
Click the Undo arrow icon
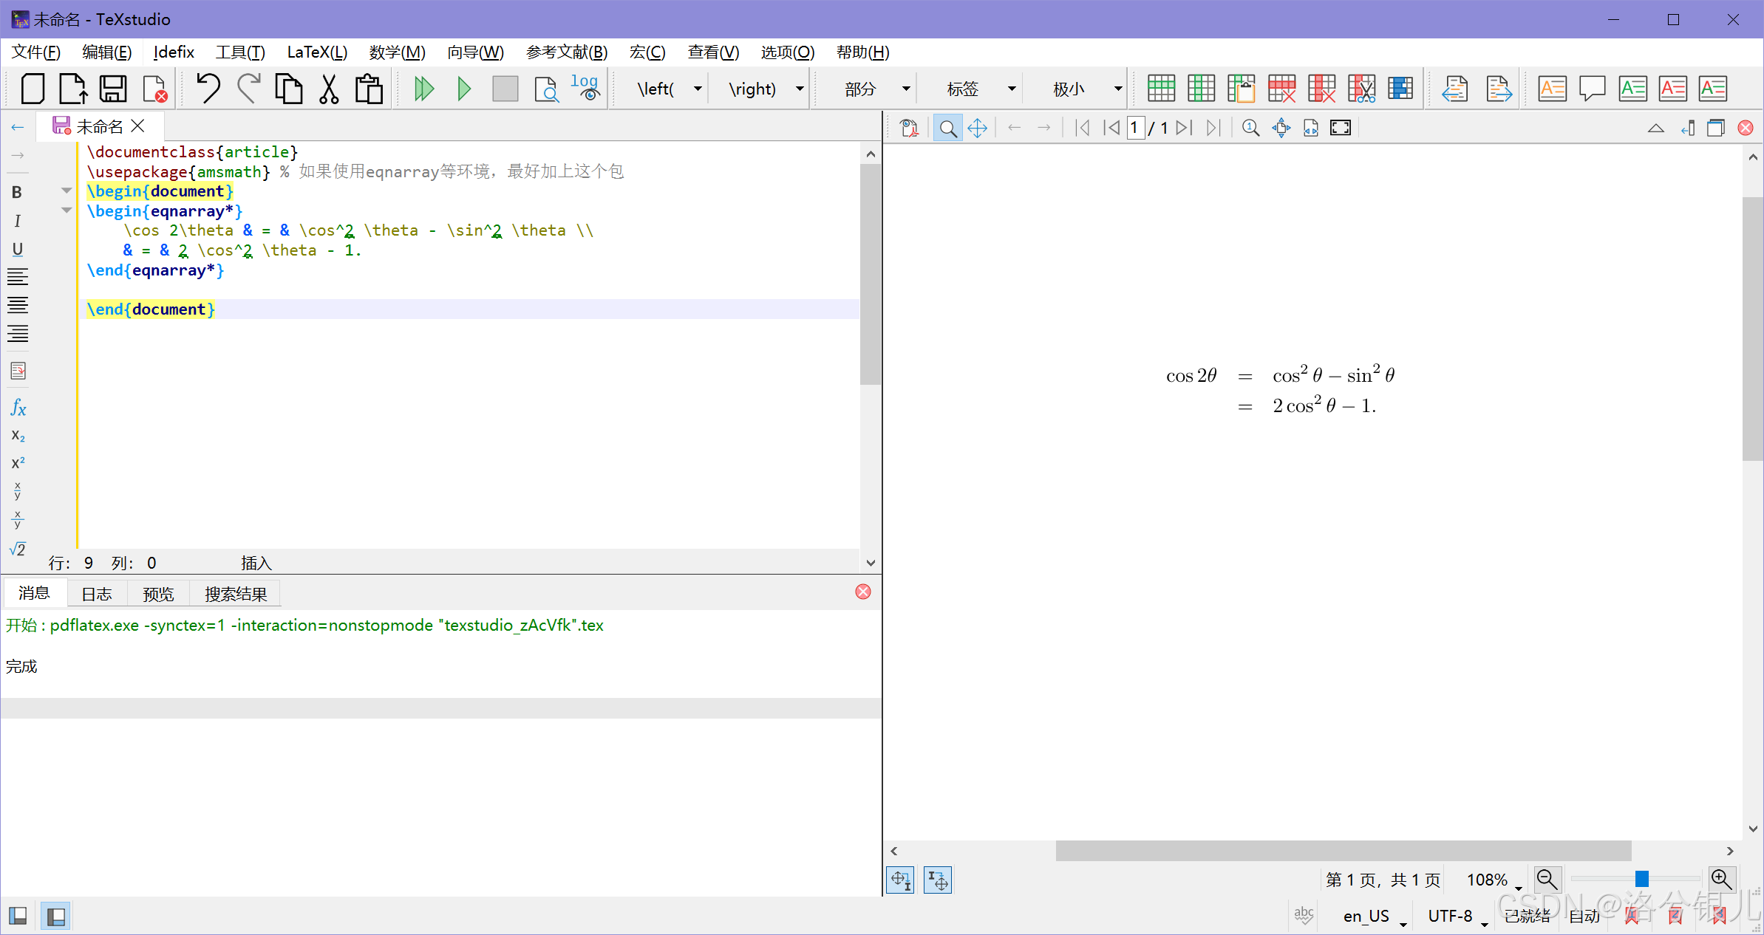click(x=208, y=89)
